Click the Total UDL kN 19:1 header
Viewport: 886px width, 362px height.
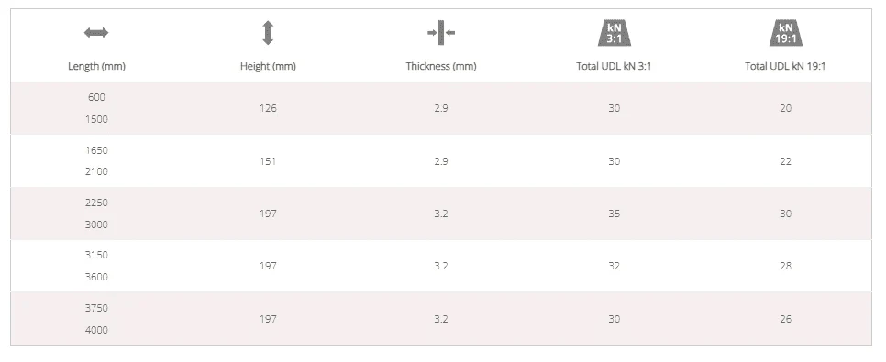pyautogui.click(x=785, y=66)
